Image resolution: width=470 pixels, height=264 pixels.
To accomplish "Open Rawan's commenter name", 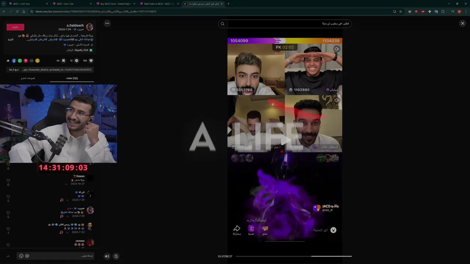I will 79,176.
